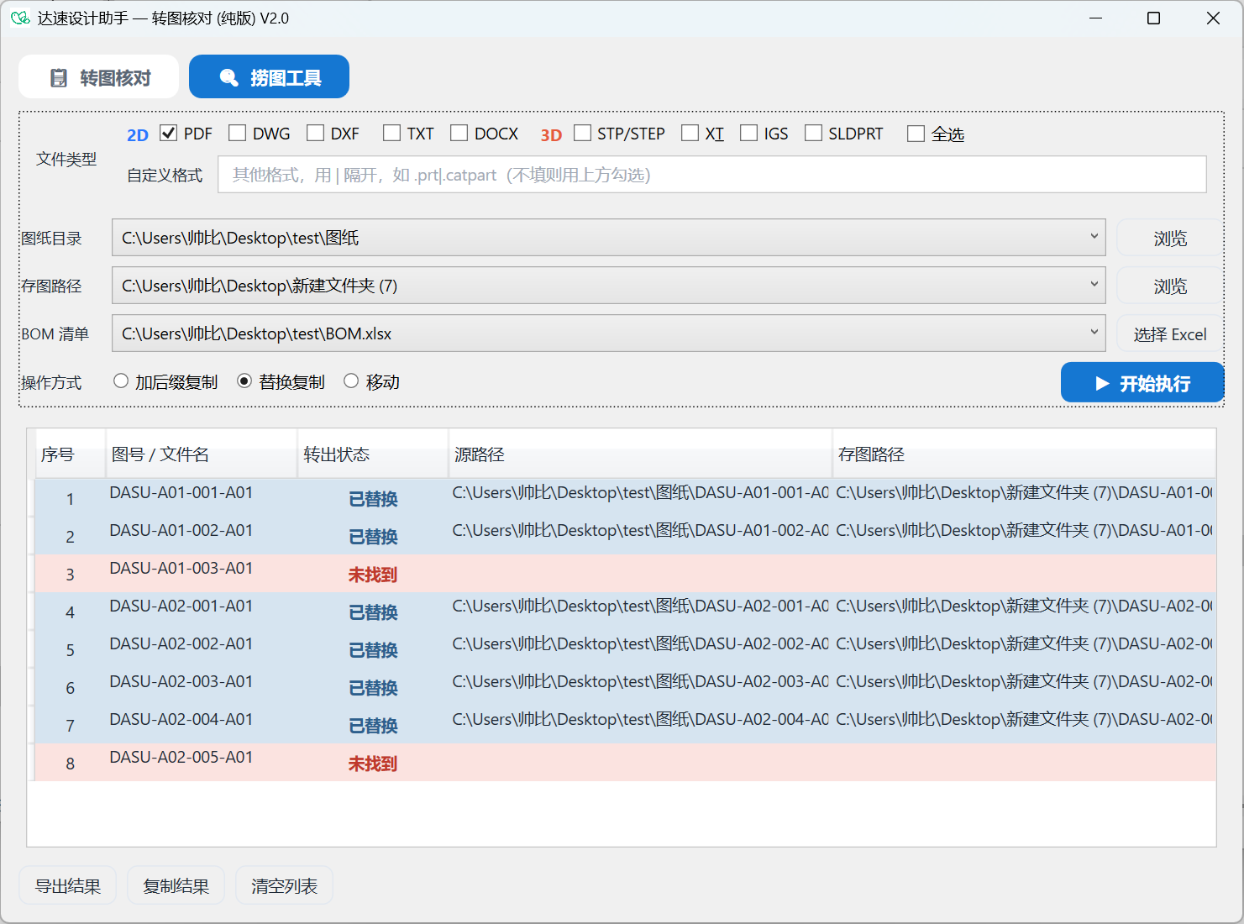Viewport: 1244px width, 924px height.
Task: Click 浏览 button for 图纸目录
Action: coord(1170,238)
